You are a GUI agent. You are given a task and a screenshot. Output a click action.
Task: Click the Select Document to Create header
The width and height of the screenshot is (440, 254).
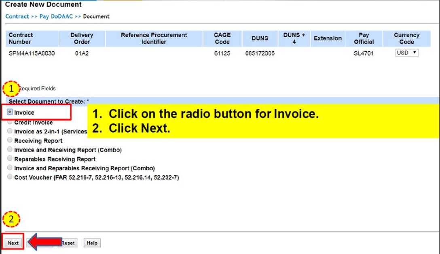tap(48, 101)
